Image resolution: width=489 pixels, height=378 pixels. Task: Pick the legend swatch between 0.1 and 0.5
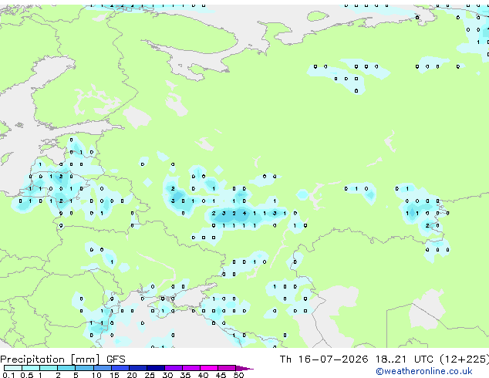13,368
